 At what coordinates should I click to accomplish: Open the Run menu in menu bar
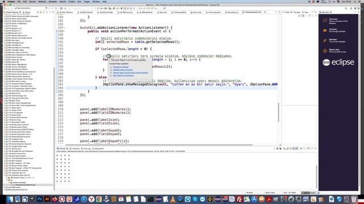(80, 1)
